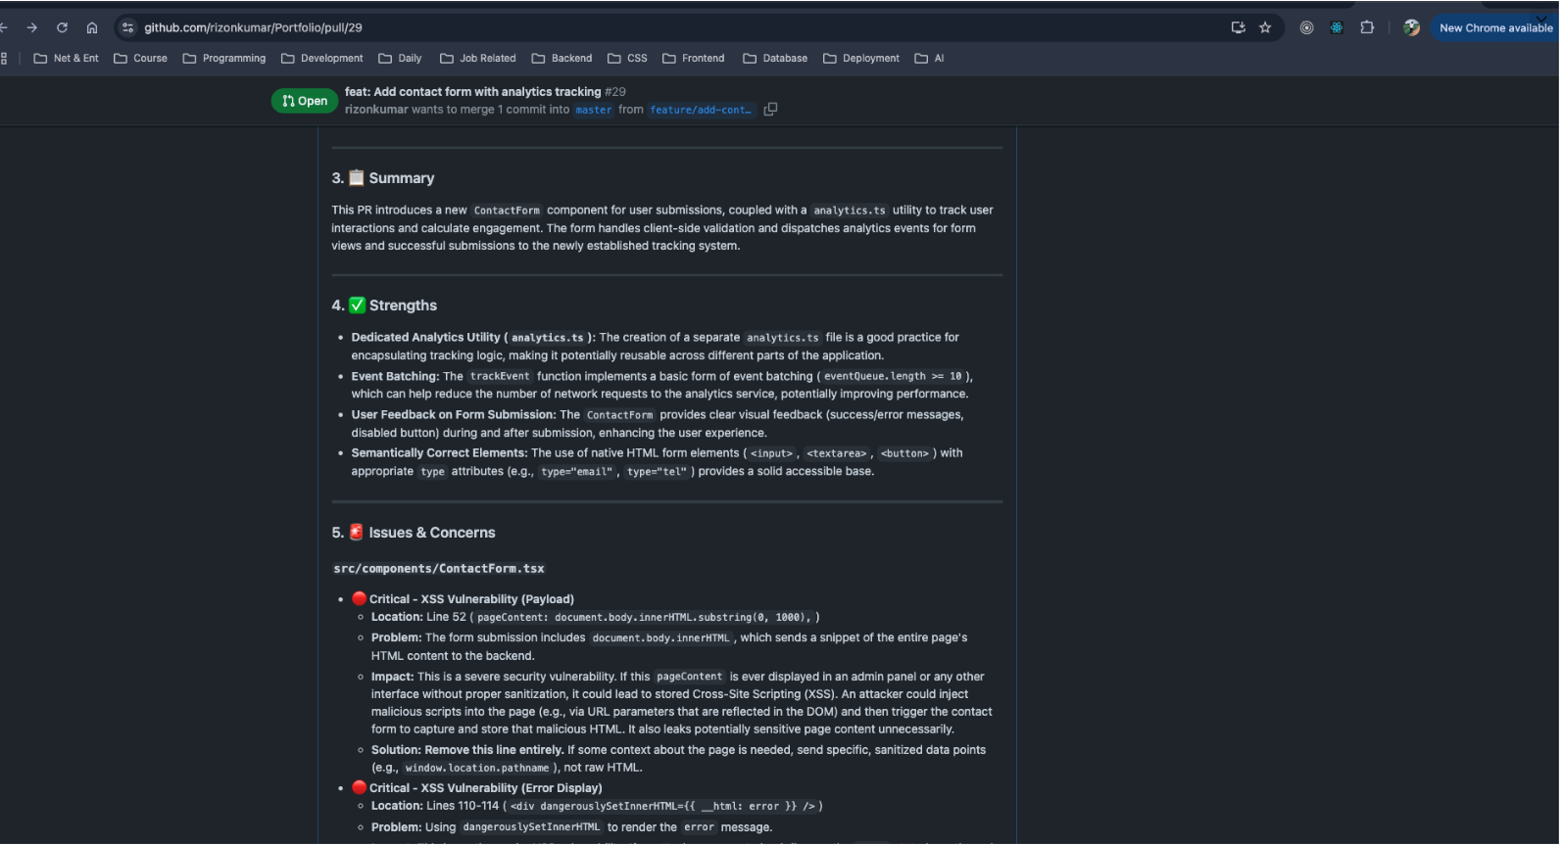Image resolution: width=1562 pixels, height=845 pixels.
Task: Bookmark this page with the star
Action: [x=1265, y=27]
